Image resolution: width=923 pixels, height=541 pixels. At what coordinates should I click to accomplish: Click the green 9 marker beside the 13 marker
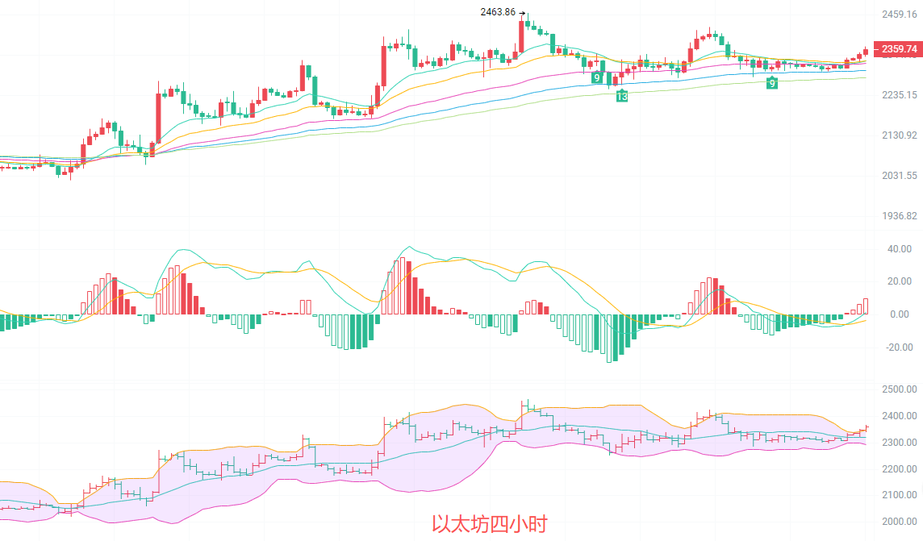click(x=596, y=78)
